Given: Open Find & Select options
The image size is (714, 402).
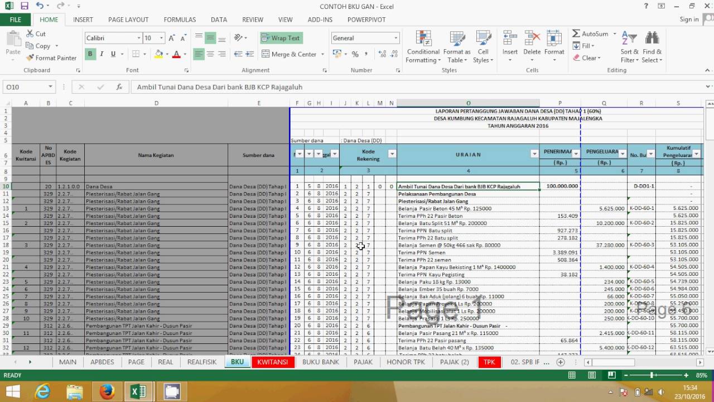Looking at the screenshot, I should pyautogui.click(x=652, y=47).
